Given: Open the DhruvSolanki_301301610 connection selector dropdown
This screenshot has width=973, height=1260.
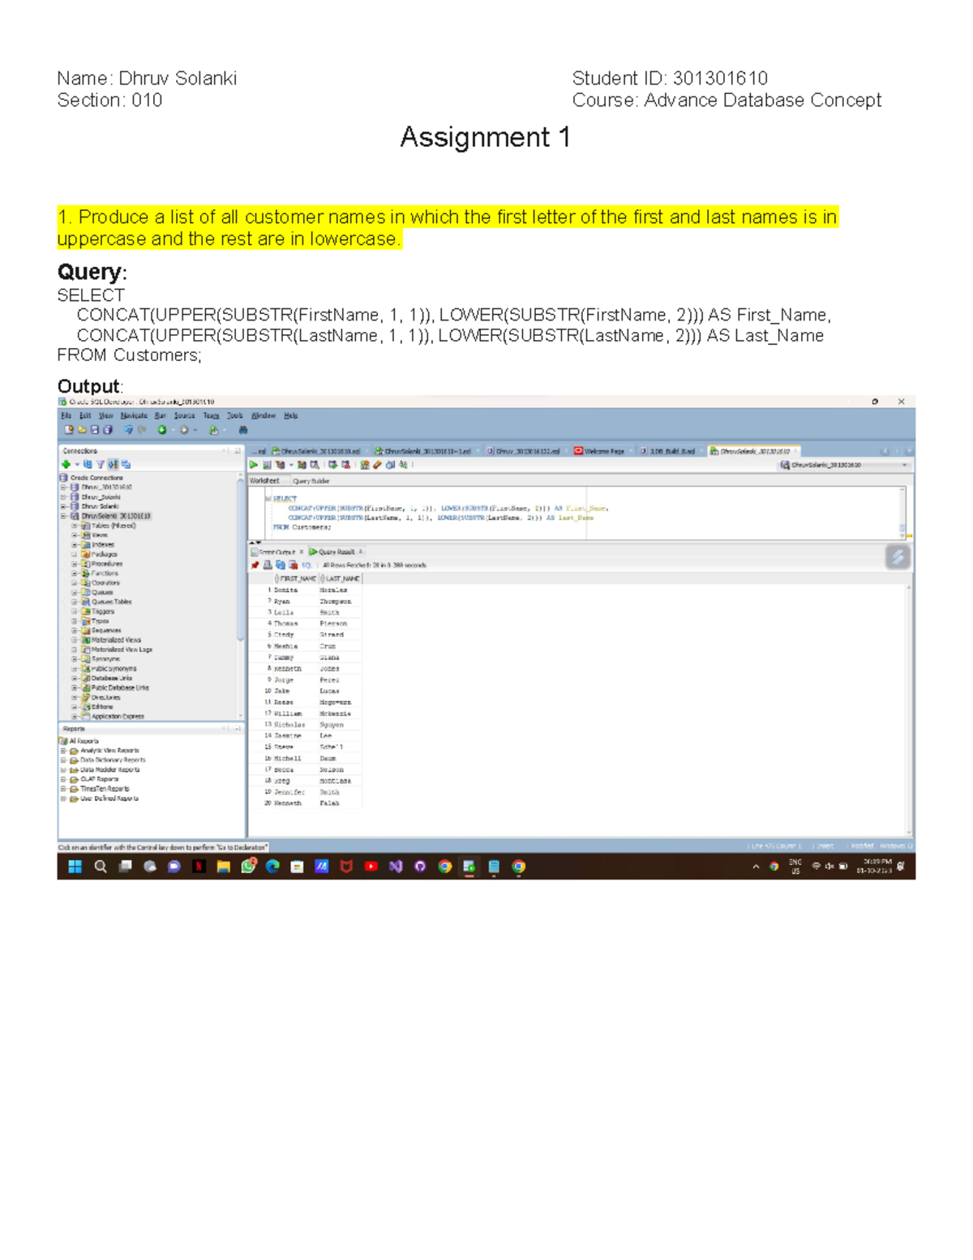Looking at the screenshot, I should click(904, 465).
